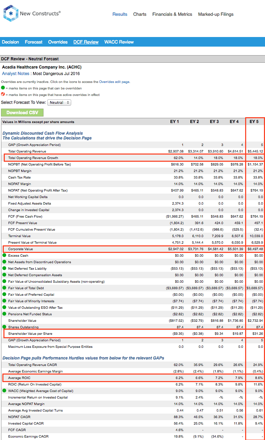Click Fixed Adjusted Assets Delta label
The image size is (265, 440).
pyautogui.click(x=29, y=204)
